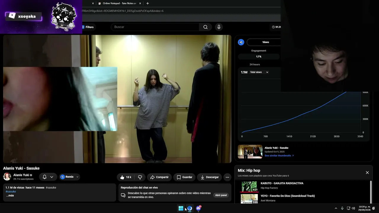The height and width of the screenshot is (213, 379).
Task: Expand the Remix dropdown arrow
Action: pyautogui.click(x=78, y=177)
